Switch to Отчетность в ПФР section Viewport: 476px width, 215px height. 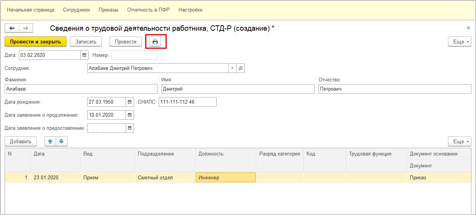point(148,10)
